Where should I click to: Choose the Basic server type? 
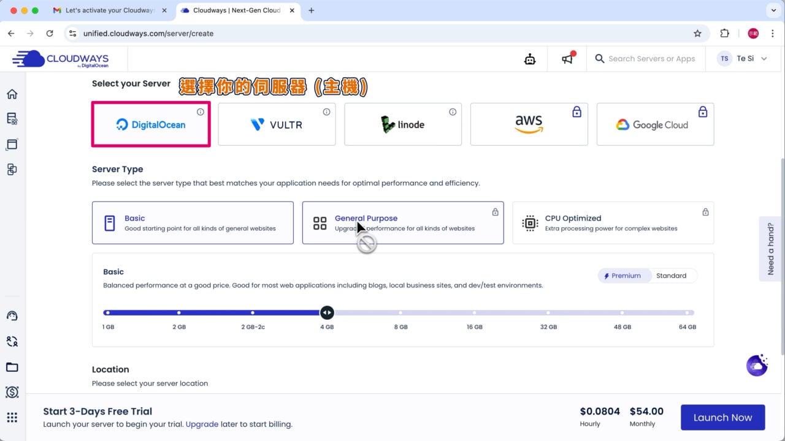pos(193,223)
